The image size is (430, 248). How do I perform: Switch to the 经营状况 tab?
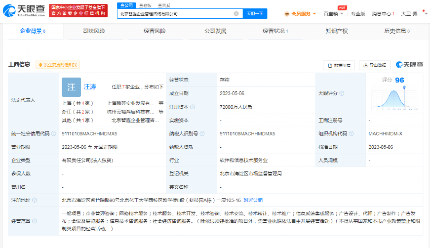275,31
